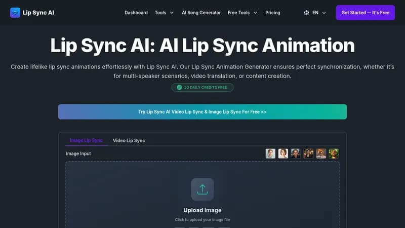This screenshot has height=228, width=405.
Task: Click 'Click to upload your image file' text
Action: coord(202,220)
